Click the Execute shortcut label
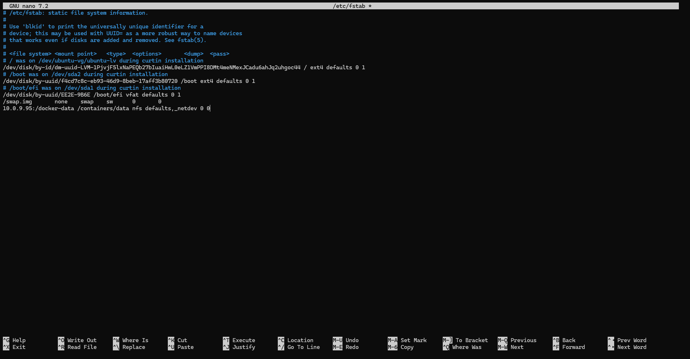Viewport: 690px width, 359px height. [x=243, y=340]
